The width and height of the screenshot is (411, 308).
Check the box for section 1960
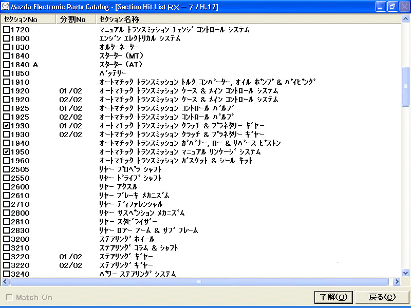(x=6, y=161)
